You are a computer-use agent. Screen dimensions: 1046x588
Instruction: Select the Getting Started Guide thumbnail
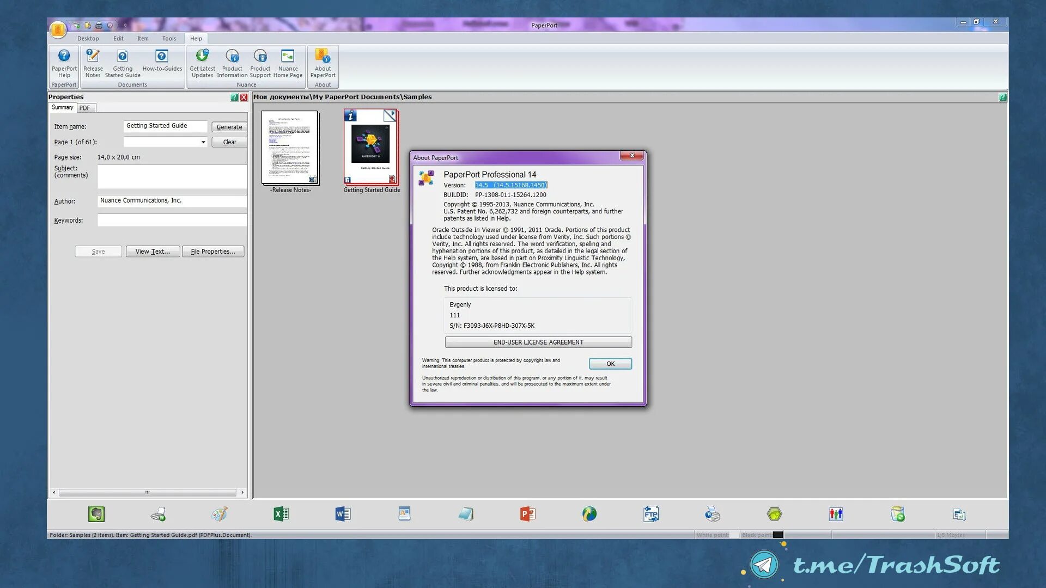(371, 147)
